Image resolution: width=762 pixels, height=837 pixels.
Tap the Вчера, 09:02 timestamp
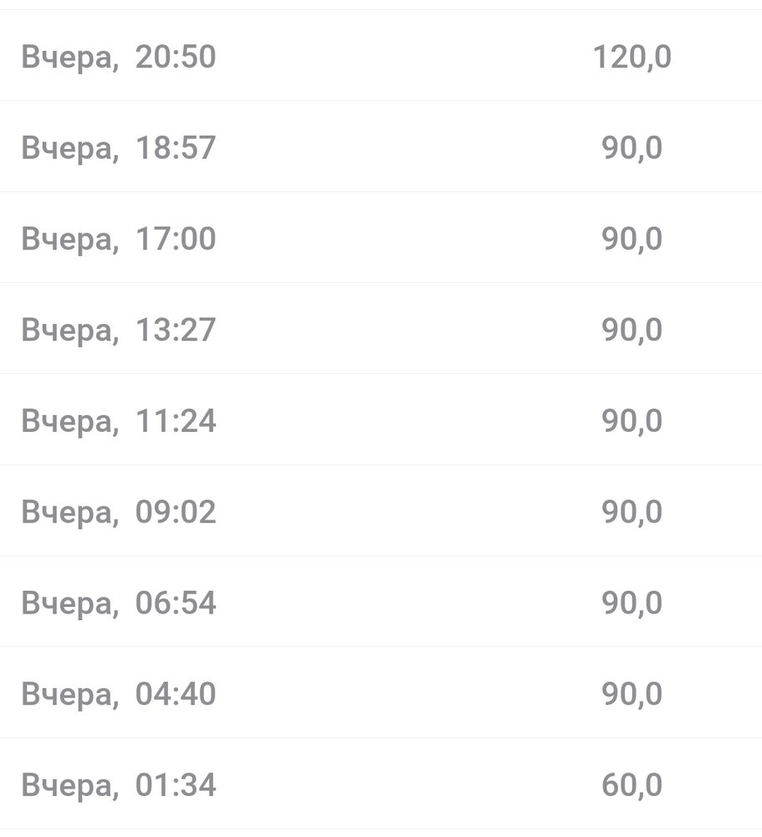119,512
